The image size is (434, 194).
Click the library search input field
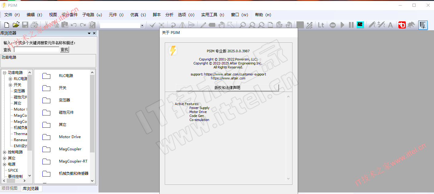coord(37,49)
